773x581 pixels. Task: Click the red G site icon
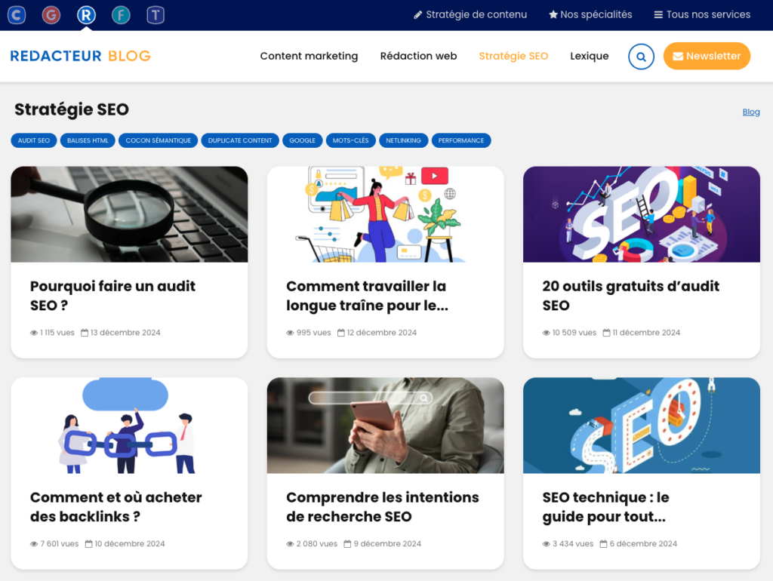(x=51, y=15)
